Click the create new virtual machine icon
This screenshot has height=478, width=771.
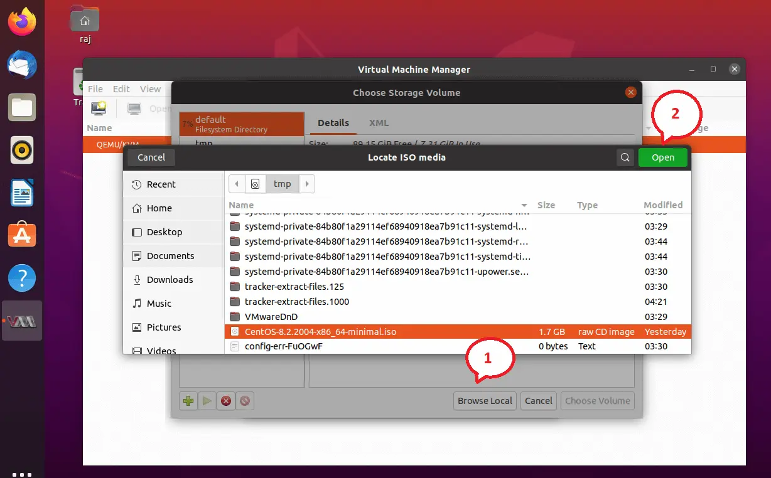99,109
